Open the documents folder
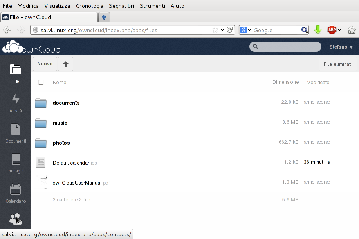 coord(66,103)
